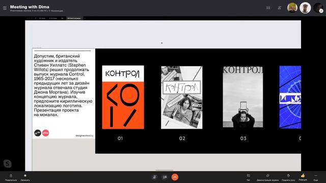Click the red round logo in brief card
Image resolution: width=326 pixels, height=183 pixels.
(x=45, y=133)
